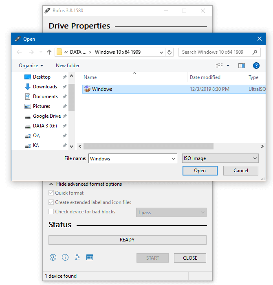Click the horizontal scrollbar in file list
Screen dimensions: 273x285
(x=149, y=146)
